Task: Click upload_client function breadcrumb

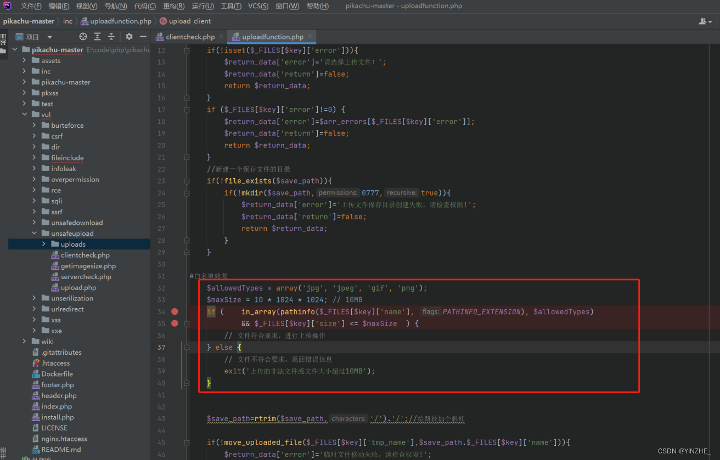Action: pyautogui.click(x=185, y=21)
